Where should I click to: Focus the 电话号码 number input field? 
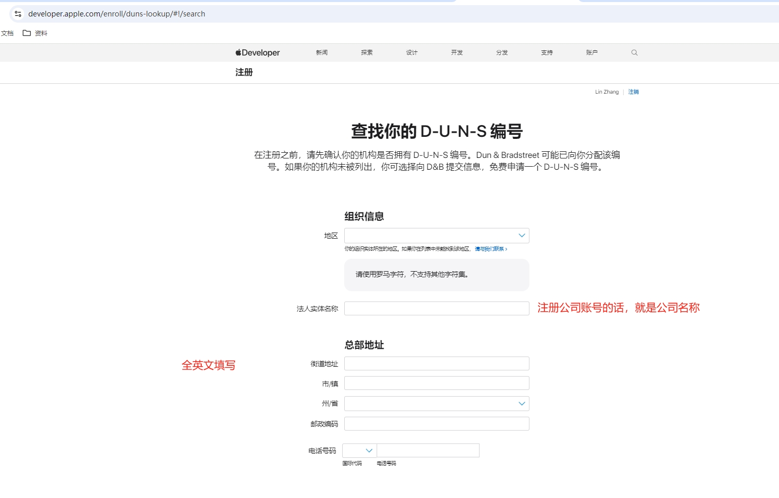click(x=428, y=451)
